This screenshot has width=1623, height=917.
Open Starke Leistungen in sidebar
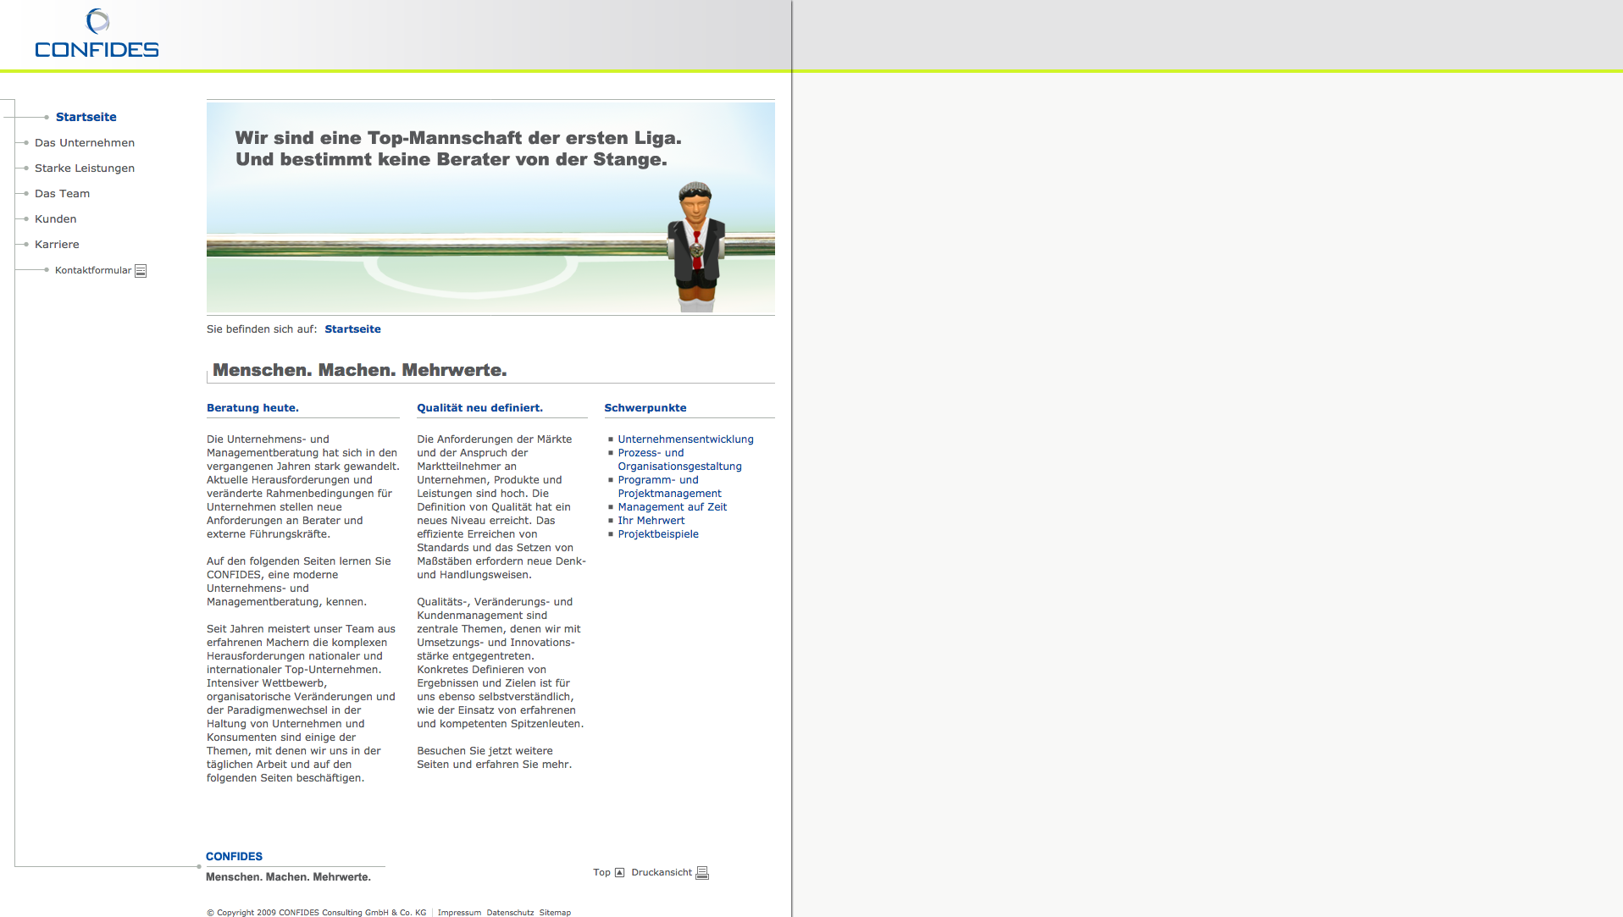tap(85, 168)
